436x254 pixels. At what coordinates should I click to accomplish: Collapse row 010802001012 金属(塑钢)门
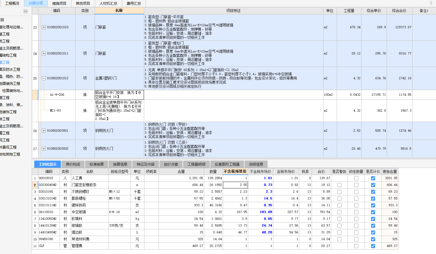click(44, 78)
